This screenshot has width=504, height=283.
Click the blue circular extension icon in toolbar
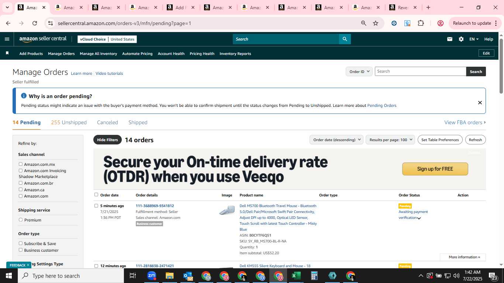394,23
